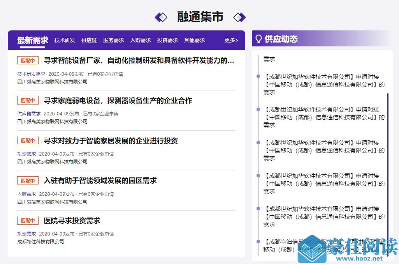The height and width of the screenshot is (264, 399).
Task: Open 寻求智能设备厂家 demand title
Action: coord(139,61)
